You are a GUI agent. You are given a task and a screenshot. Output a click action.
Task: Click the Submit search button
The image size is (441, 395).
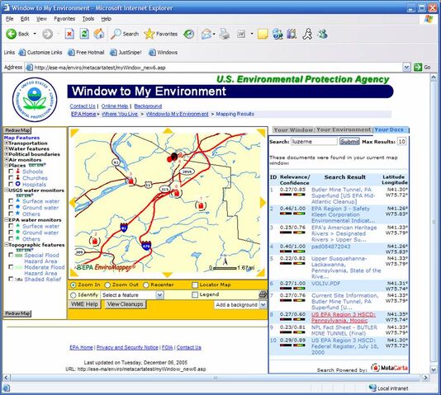pyautogui.click(x=349, y=142)
